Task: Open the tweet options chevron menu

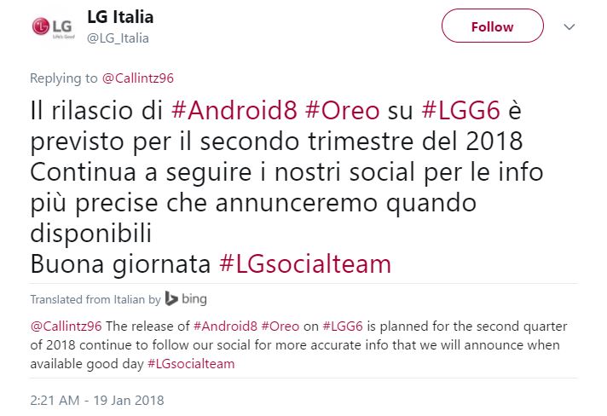Action: (x=569, y=26)
